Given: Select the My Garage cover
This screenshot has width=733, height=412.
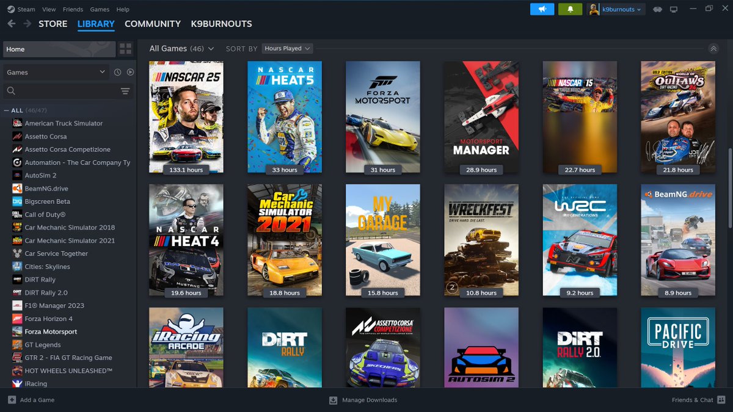Looking at the screenshot, I should pos(383,240).
